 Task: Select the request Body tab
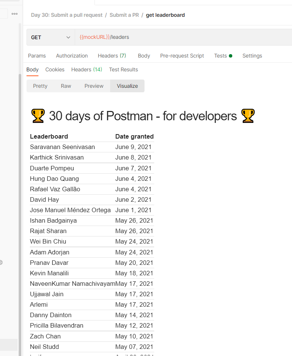click(144, 56)
